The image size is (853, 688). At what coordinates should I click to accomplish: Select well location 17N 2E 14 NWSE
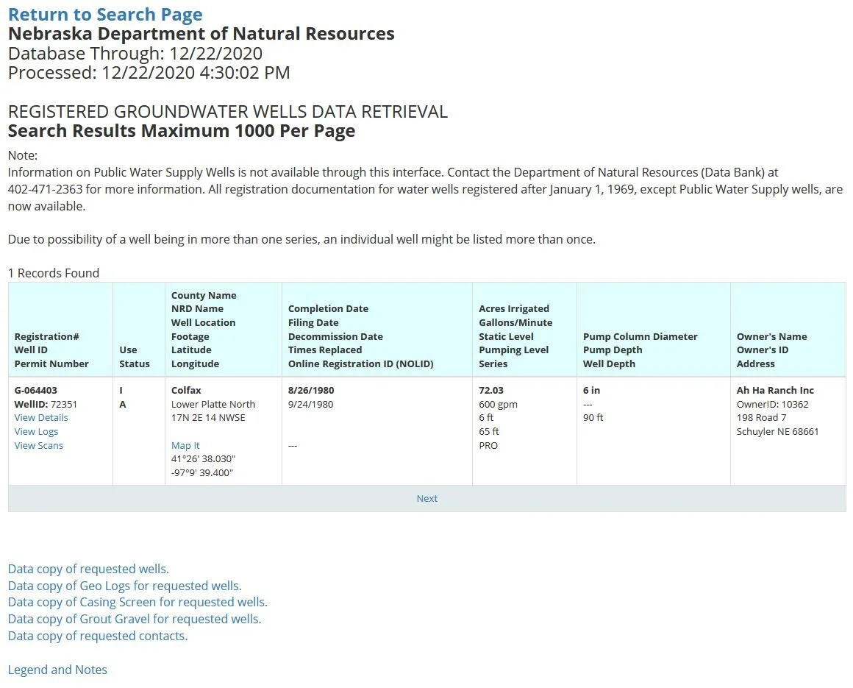click(x=208, y=417)
